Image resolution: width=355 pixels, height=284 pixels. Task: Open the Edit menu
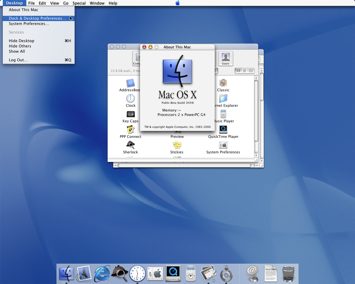click(x=42, y=3)
